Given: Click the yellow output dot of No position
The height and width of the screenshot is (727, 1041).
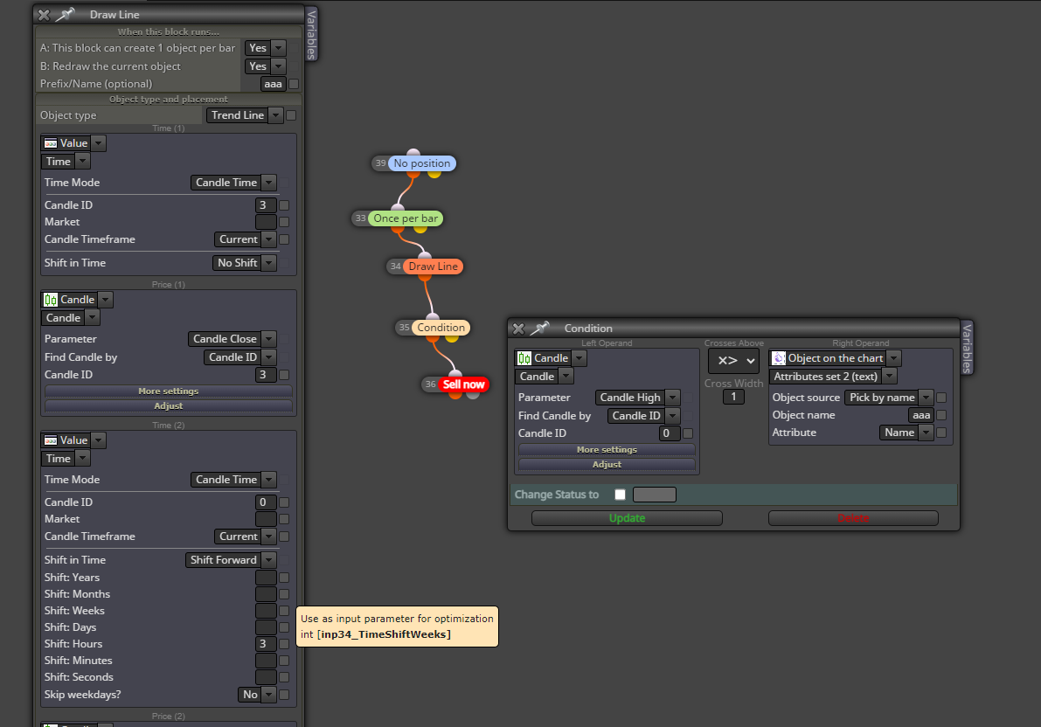Looking at the screenshot, I should tap(434, 173).
